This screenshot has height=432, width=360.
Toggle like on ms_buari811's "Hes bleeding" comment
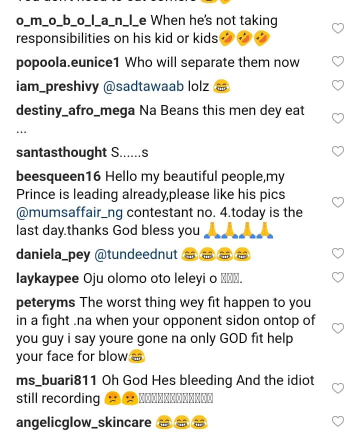point(338,388)
